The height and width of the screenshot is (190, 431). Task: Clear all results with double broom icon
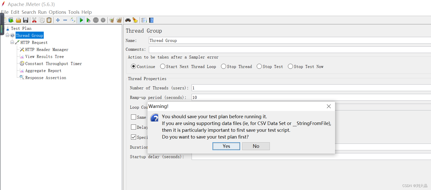pyautogui.click(x=119, y=20)
